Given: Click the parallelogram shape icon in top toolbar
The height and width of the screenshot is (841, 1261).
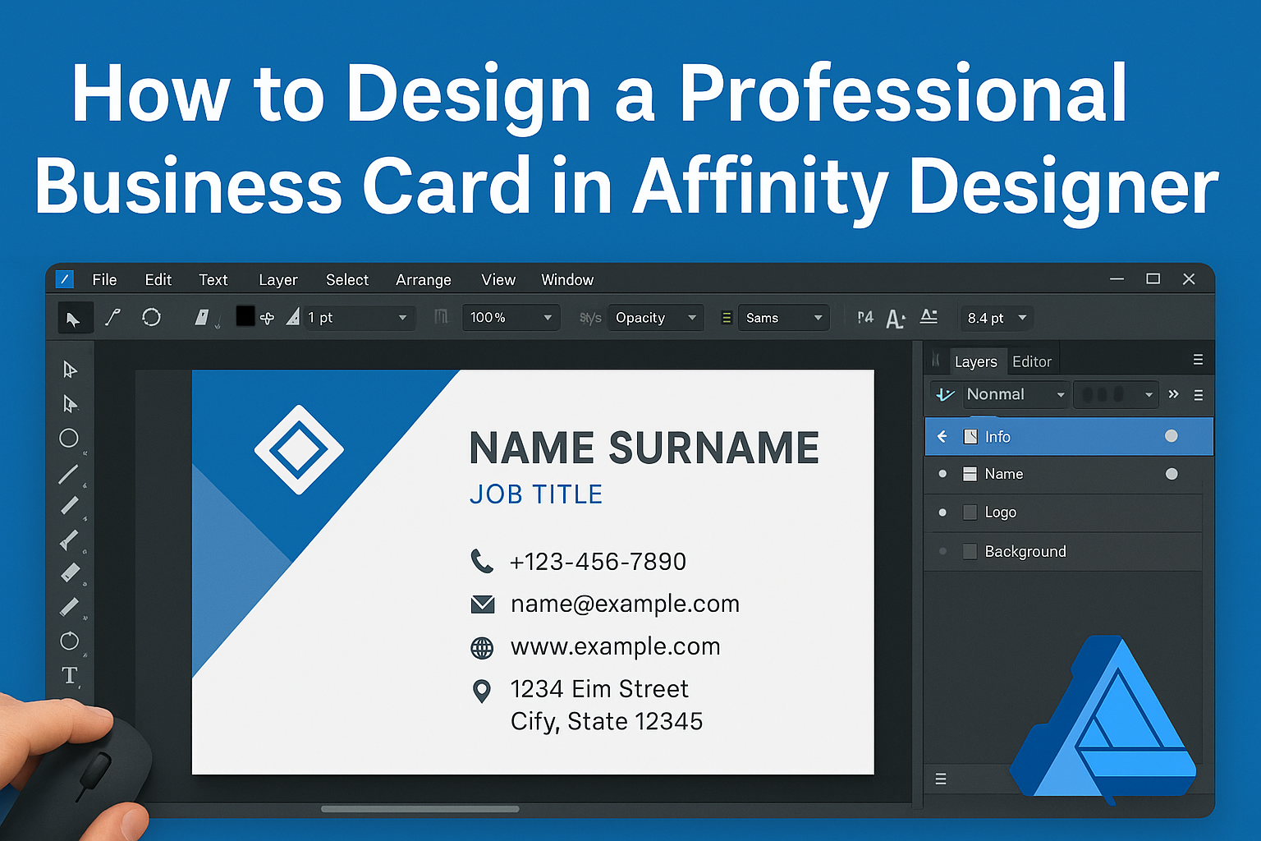Looking at the screenshot, I should [x=202, y=317].
